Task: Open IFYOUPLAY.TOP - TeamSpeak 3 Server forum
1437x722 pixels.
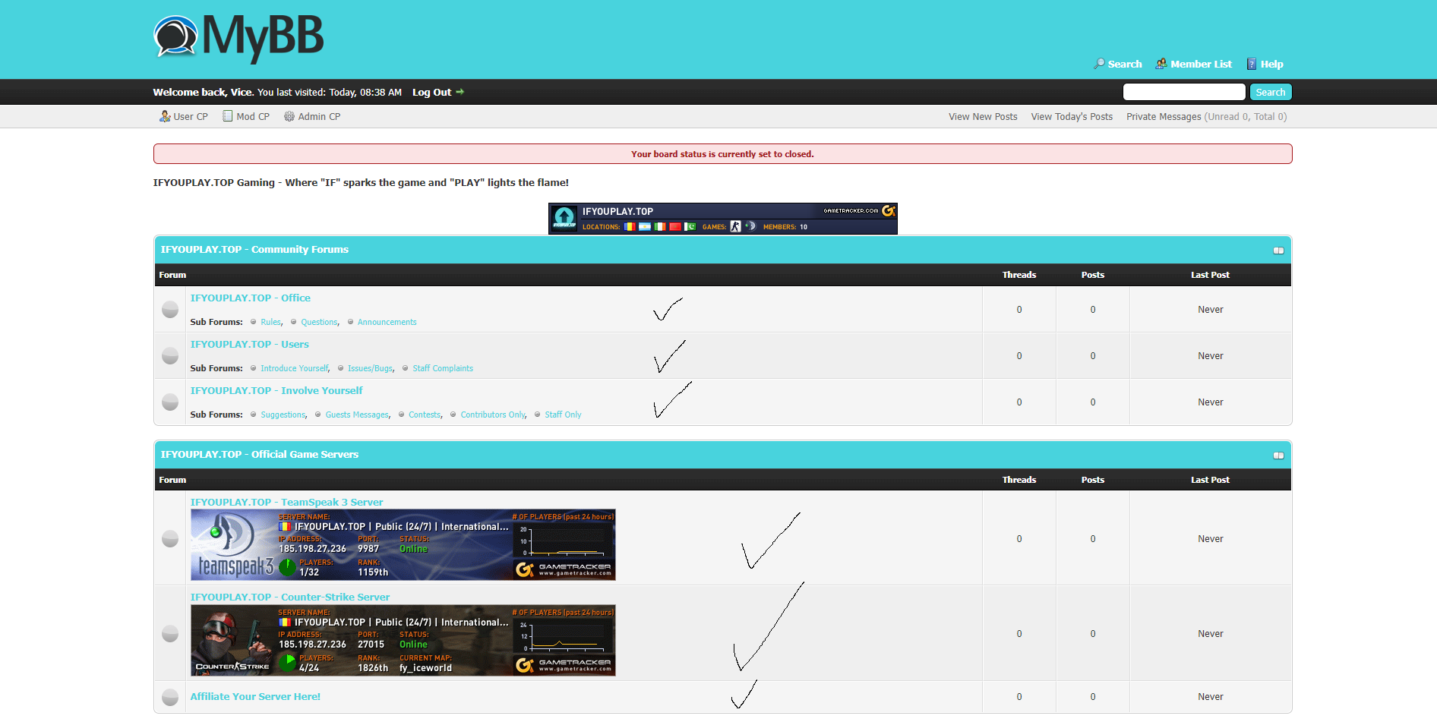Action: (x=287, y=503)
